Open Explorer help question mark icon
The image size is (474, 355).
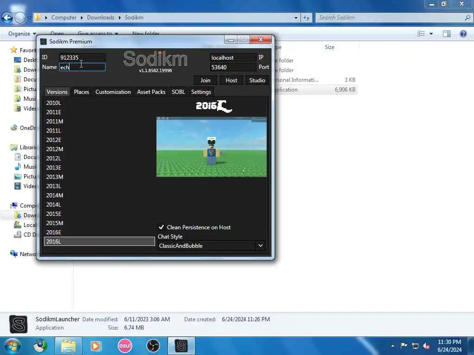click(x=463, y=33)
